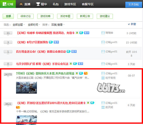Click the reply count 3622 badge

tap(8, 104)
